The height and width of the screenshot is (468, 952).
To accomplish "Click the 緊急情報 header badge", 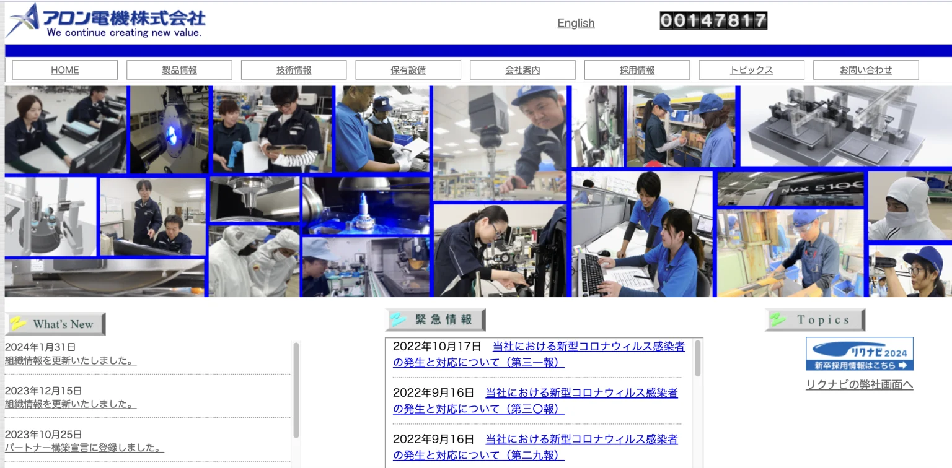I will [435, 320].
